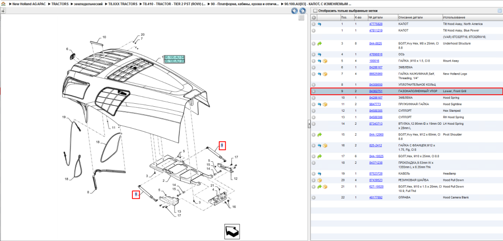Go to next illustration with right arrow
503x241 pixels.
(x=302, y=11)
